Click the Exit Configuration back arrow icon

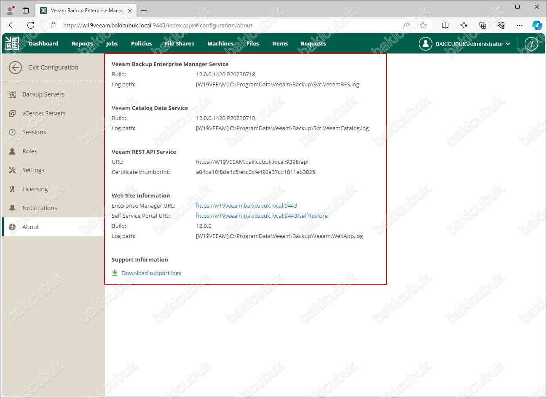click(15, 67)
